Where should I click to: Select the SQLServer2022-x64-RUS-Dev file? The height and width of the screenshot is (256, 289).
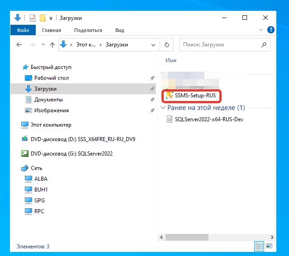[x=208, y=119]
